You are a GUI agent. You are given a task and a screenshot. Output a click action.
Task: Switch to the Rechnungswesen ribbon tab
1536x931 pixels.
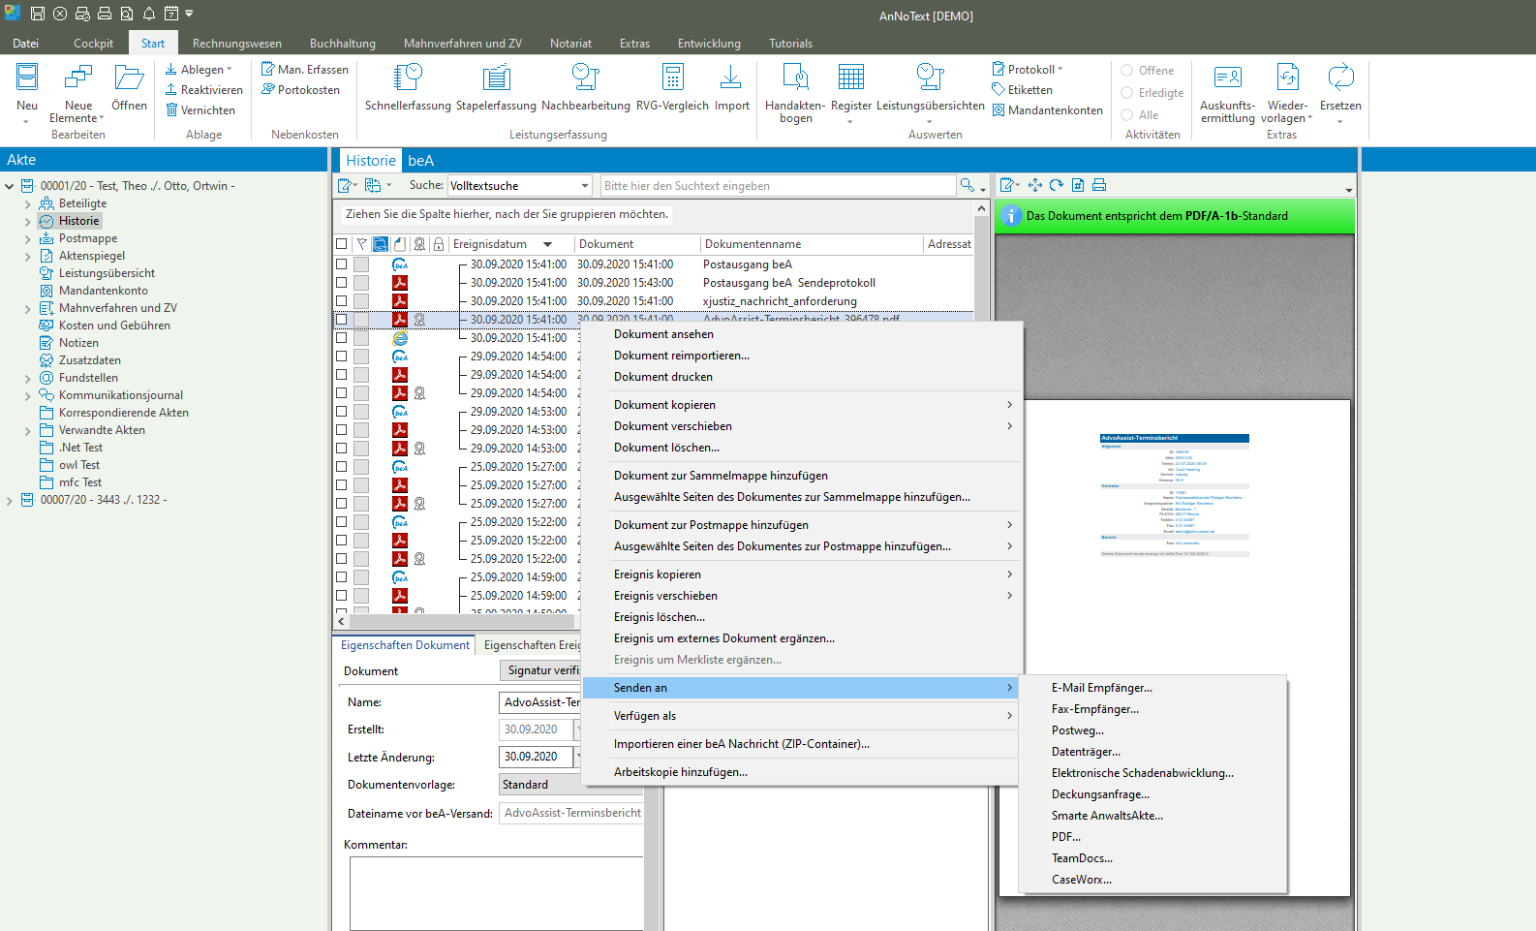coord(236,44)
